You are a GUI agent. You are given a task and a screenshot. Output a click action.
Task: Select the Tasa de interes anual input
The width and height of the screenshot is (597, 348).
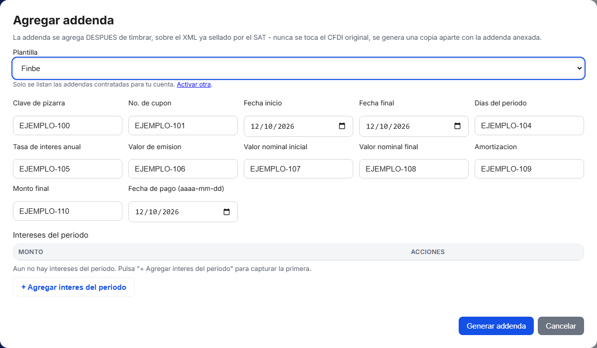click(68, 169)
